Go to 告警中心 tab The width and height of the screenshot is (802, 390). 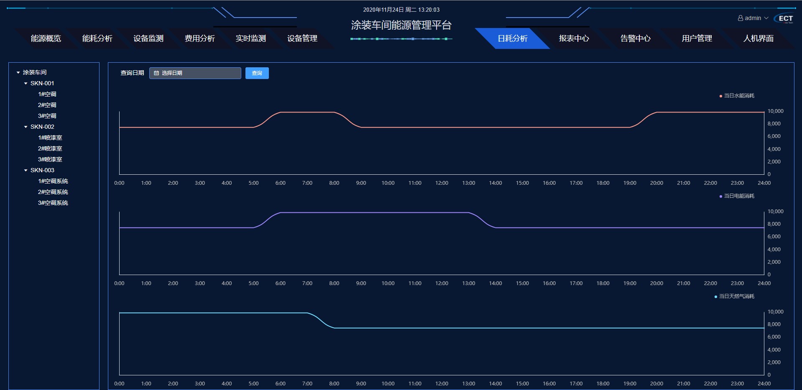coord(635,38)
